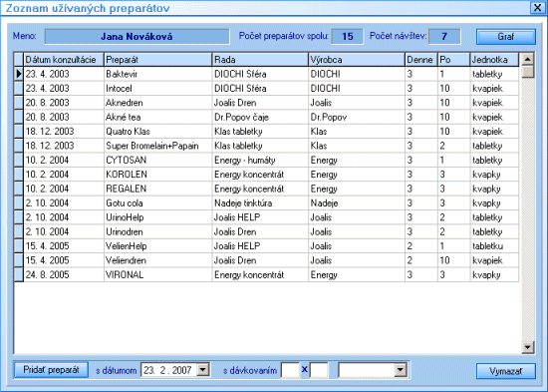Select the VelienHelp cell

[158, 246]
